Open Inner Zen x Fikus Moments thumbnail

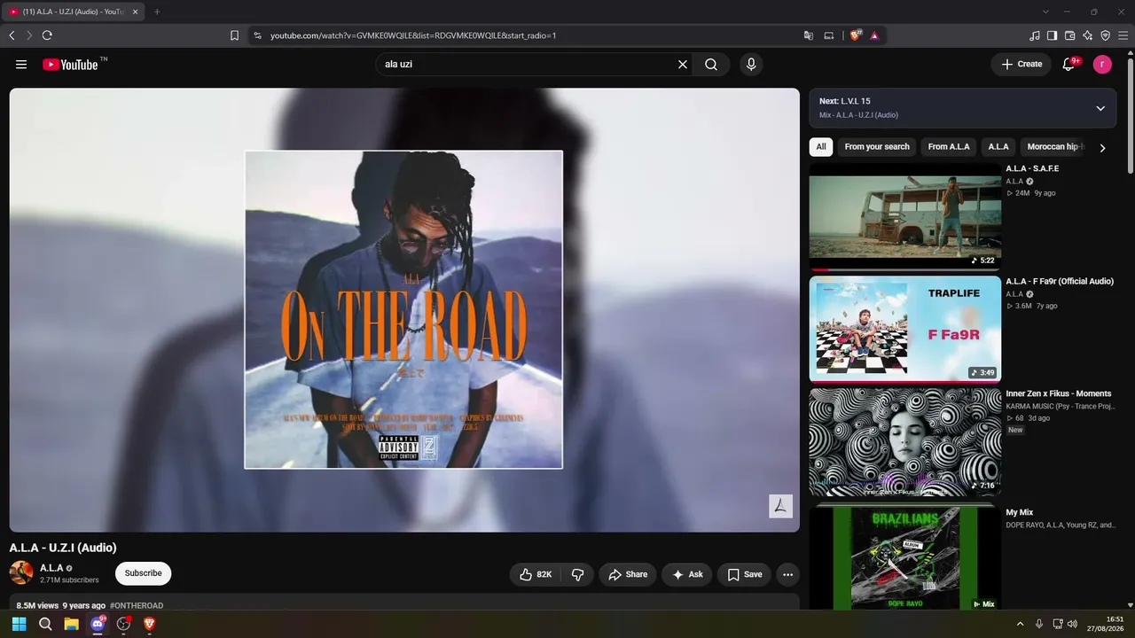click(905, 441)
